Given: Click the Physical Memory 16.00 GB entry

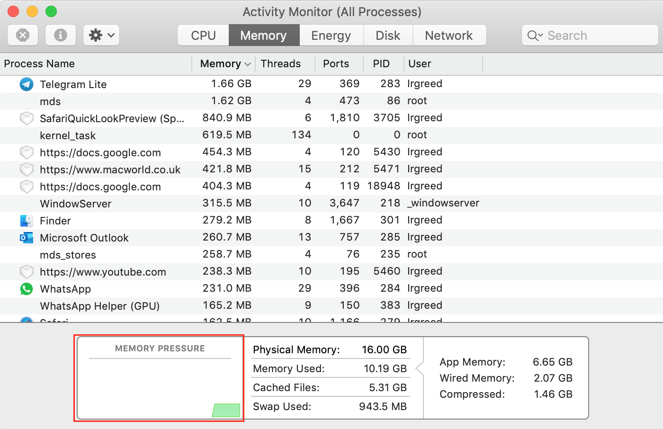Looking at the screenshot, I should click(330, 349).
